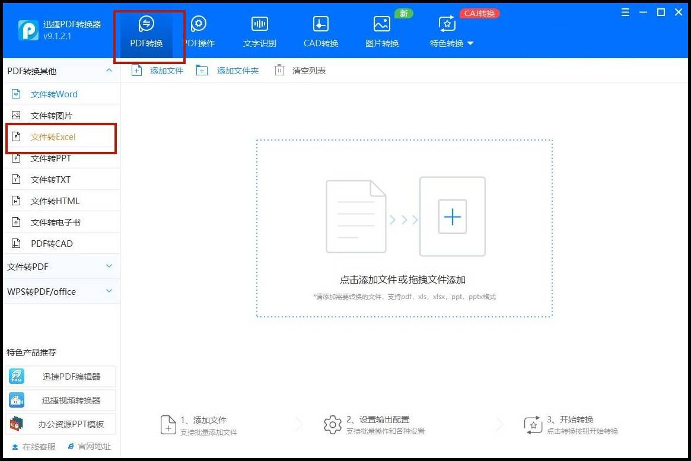Click the 文件转PDF section header text
Viewport: 691px width, 461px height.
point(28,266)
